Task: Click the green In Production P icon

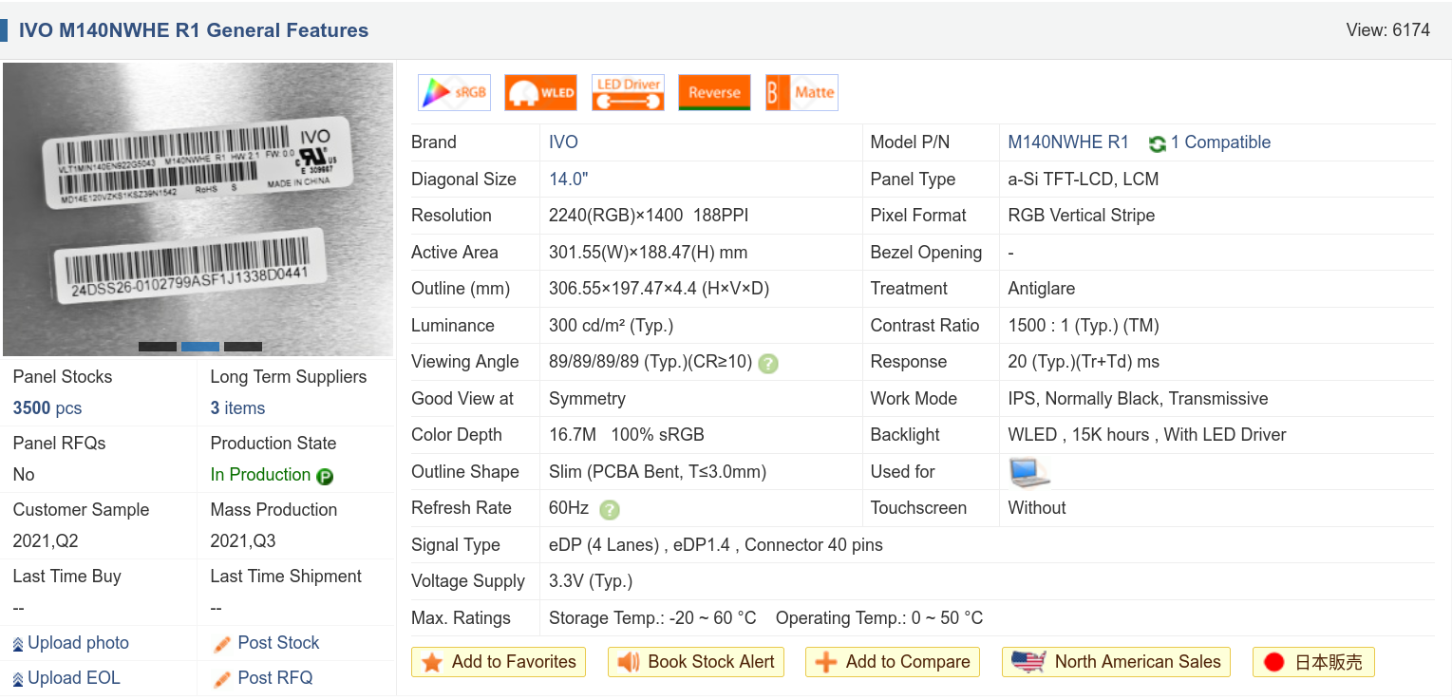Action: tap(325, 476)
